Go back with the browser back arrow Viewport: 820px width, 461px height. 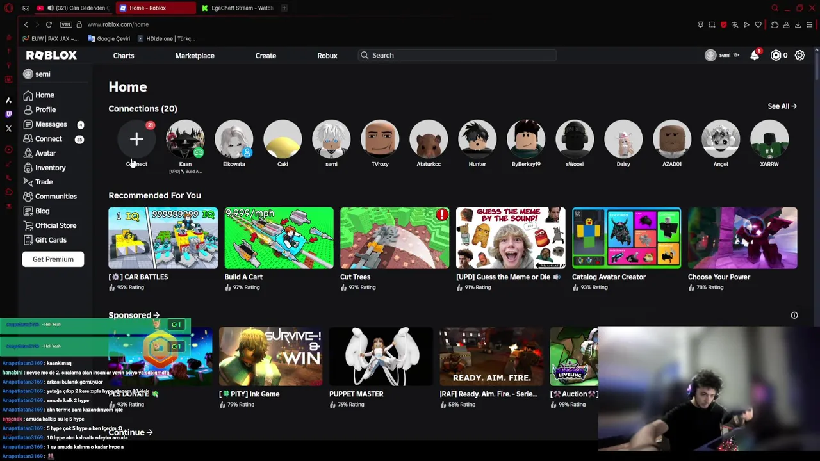coord(26,24)
